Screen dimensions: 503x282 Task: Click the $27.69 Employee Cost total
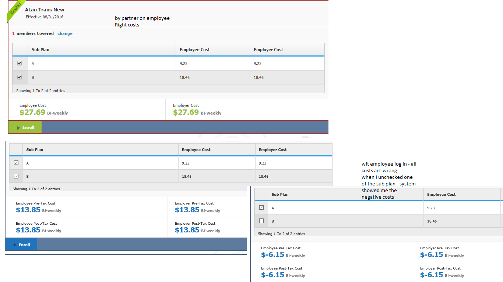32,112
